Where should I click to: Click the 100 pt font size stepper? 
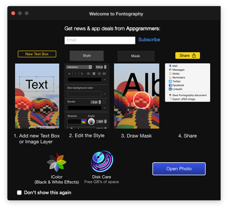click(x=105, y=67)
